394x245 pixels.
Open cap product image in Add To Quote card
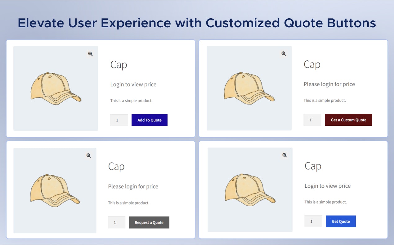point(56,89)
